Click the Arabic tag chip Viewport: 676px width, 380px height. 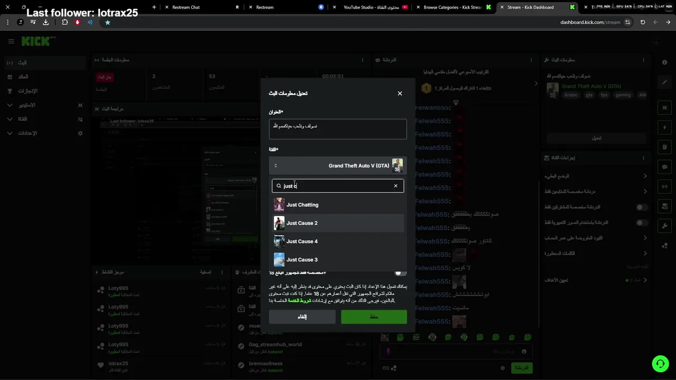click(570, 95)
